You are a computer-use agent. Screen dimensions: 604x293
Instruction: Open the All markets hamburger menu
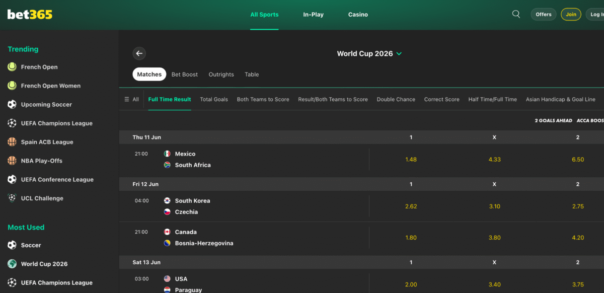(131, 99)
